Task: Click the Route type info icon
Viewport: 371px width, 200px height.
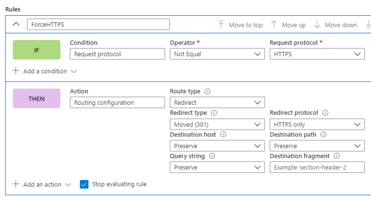Action: (207, 92)
